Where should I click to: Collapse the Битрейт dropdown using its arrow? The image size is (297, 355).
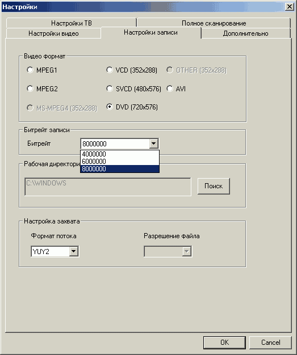tap(153, 143)
